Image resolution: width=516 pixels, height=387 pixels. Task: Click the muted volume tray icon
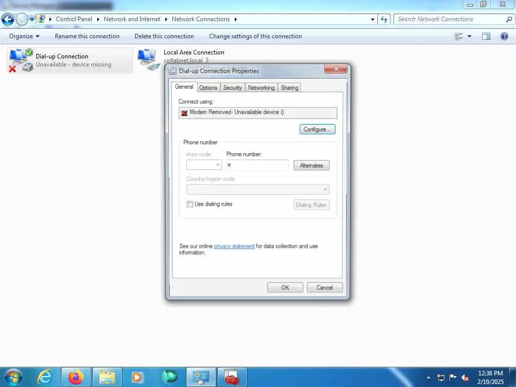pos(465,378)
